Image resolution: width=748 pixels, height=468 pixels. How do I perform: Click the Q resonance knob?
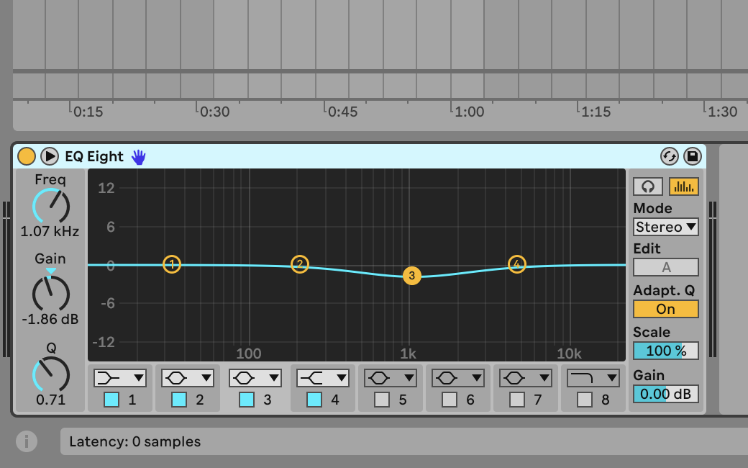[51, 375]
